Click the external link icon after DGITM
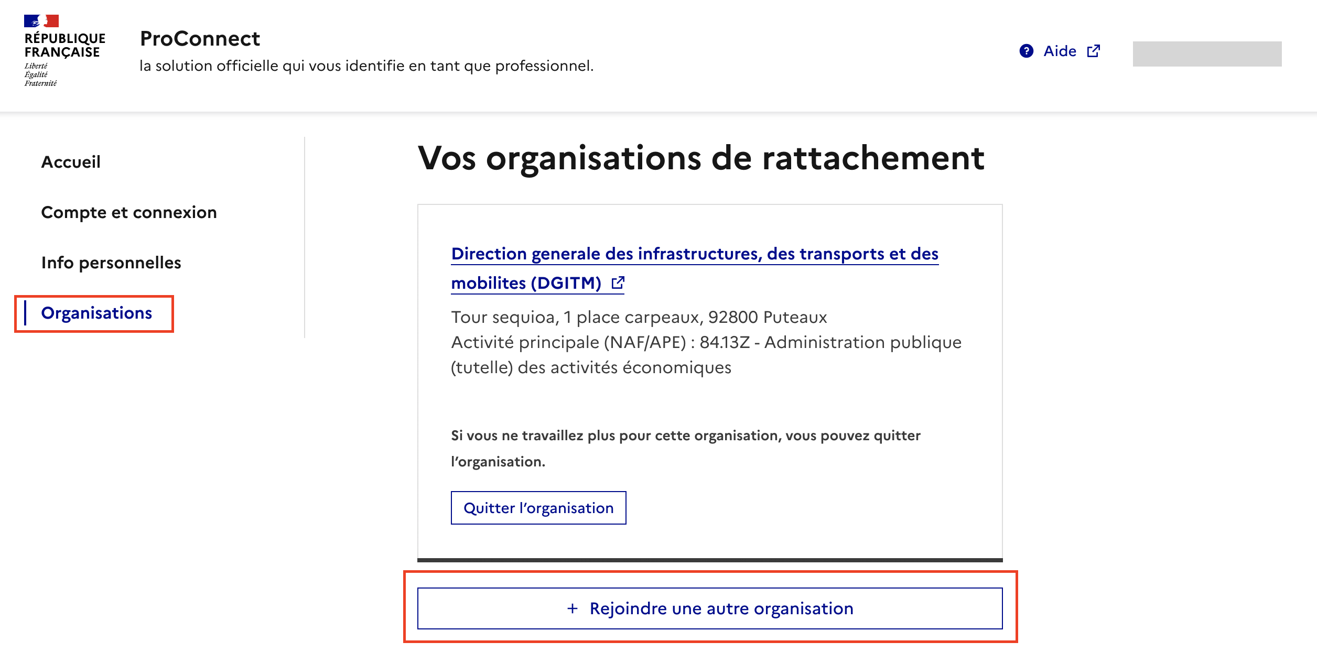 618,283
